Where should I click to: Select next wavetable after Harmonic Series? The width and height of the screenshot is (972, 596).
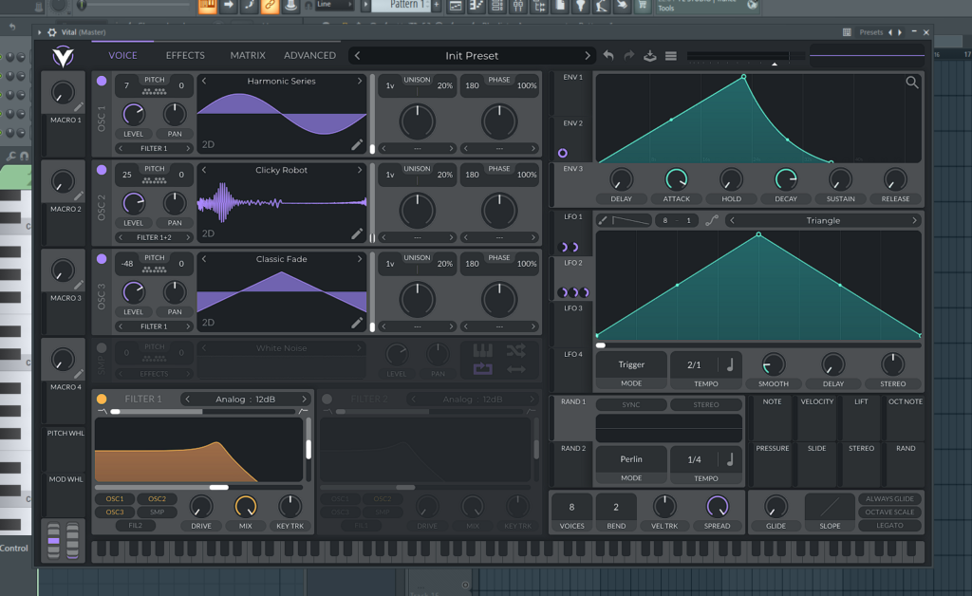[360, 82]
